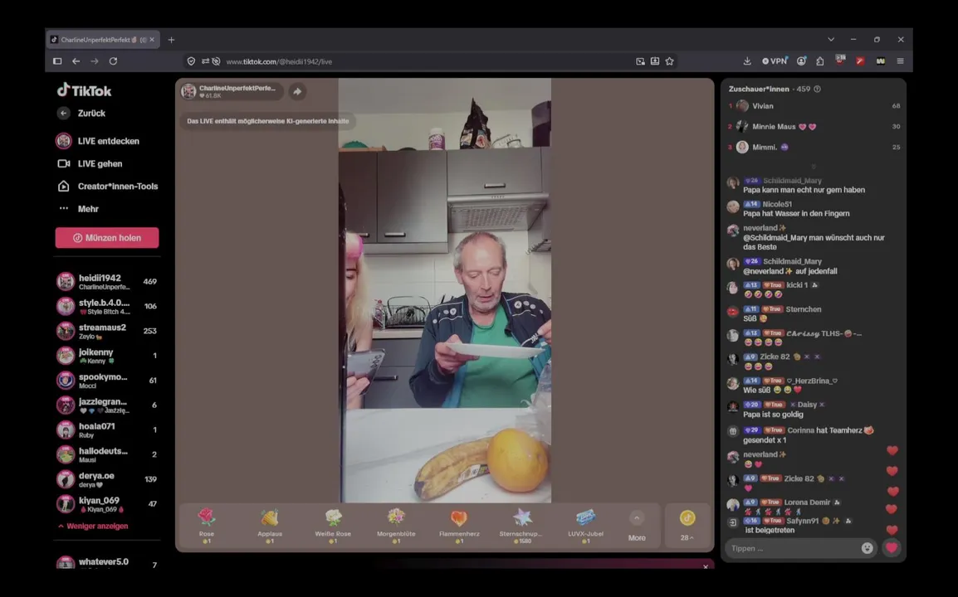Image resolution: width=958 pixels, height=597 pixels.
Task: Send a Rose gift
Action: (x=207, y=526)
